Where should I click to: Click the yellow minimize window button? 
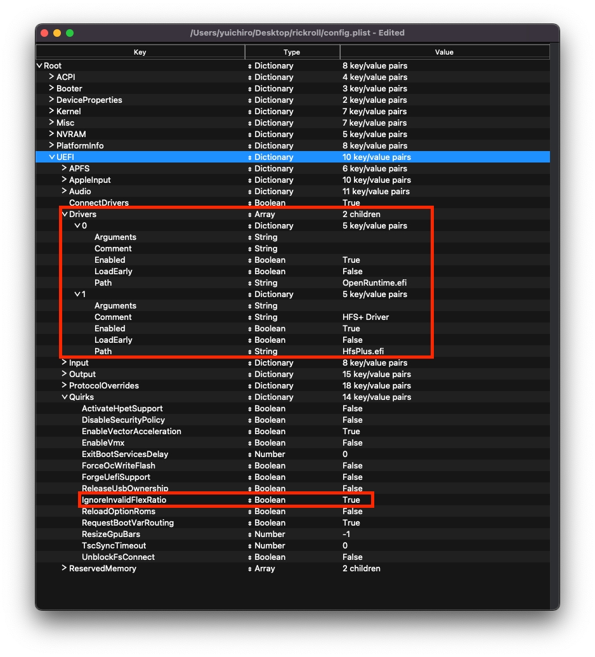tap(57, 33)
